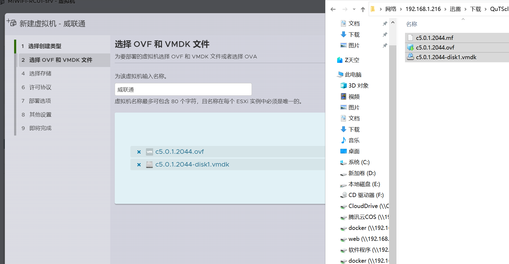This screenshot has width=509, height=264.
Task: Unpin quick access 图片 using pin icon
Action: (x=385, y=45)
